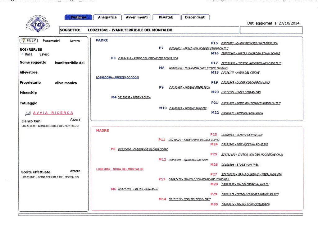Open M22 ARDENS HUMAHARON link
318x230 pixels.
click(242, 113)
